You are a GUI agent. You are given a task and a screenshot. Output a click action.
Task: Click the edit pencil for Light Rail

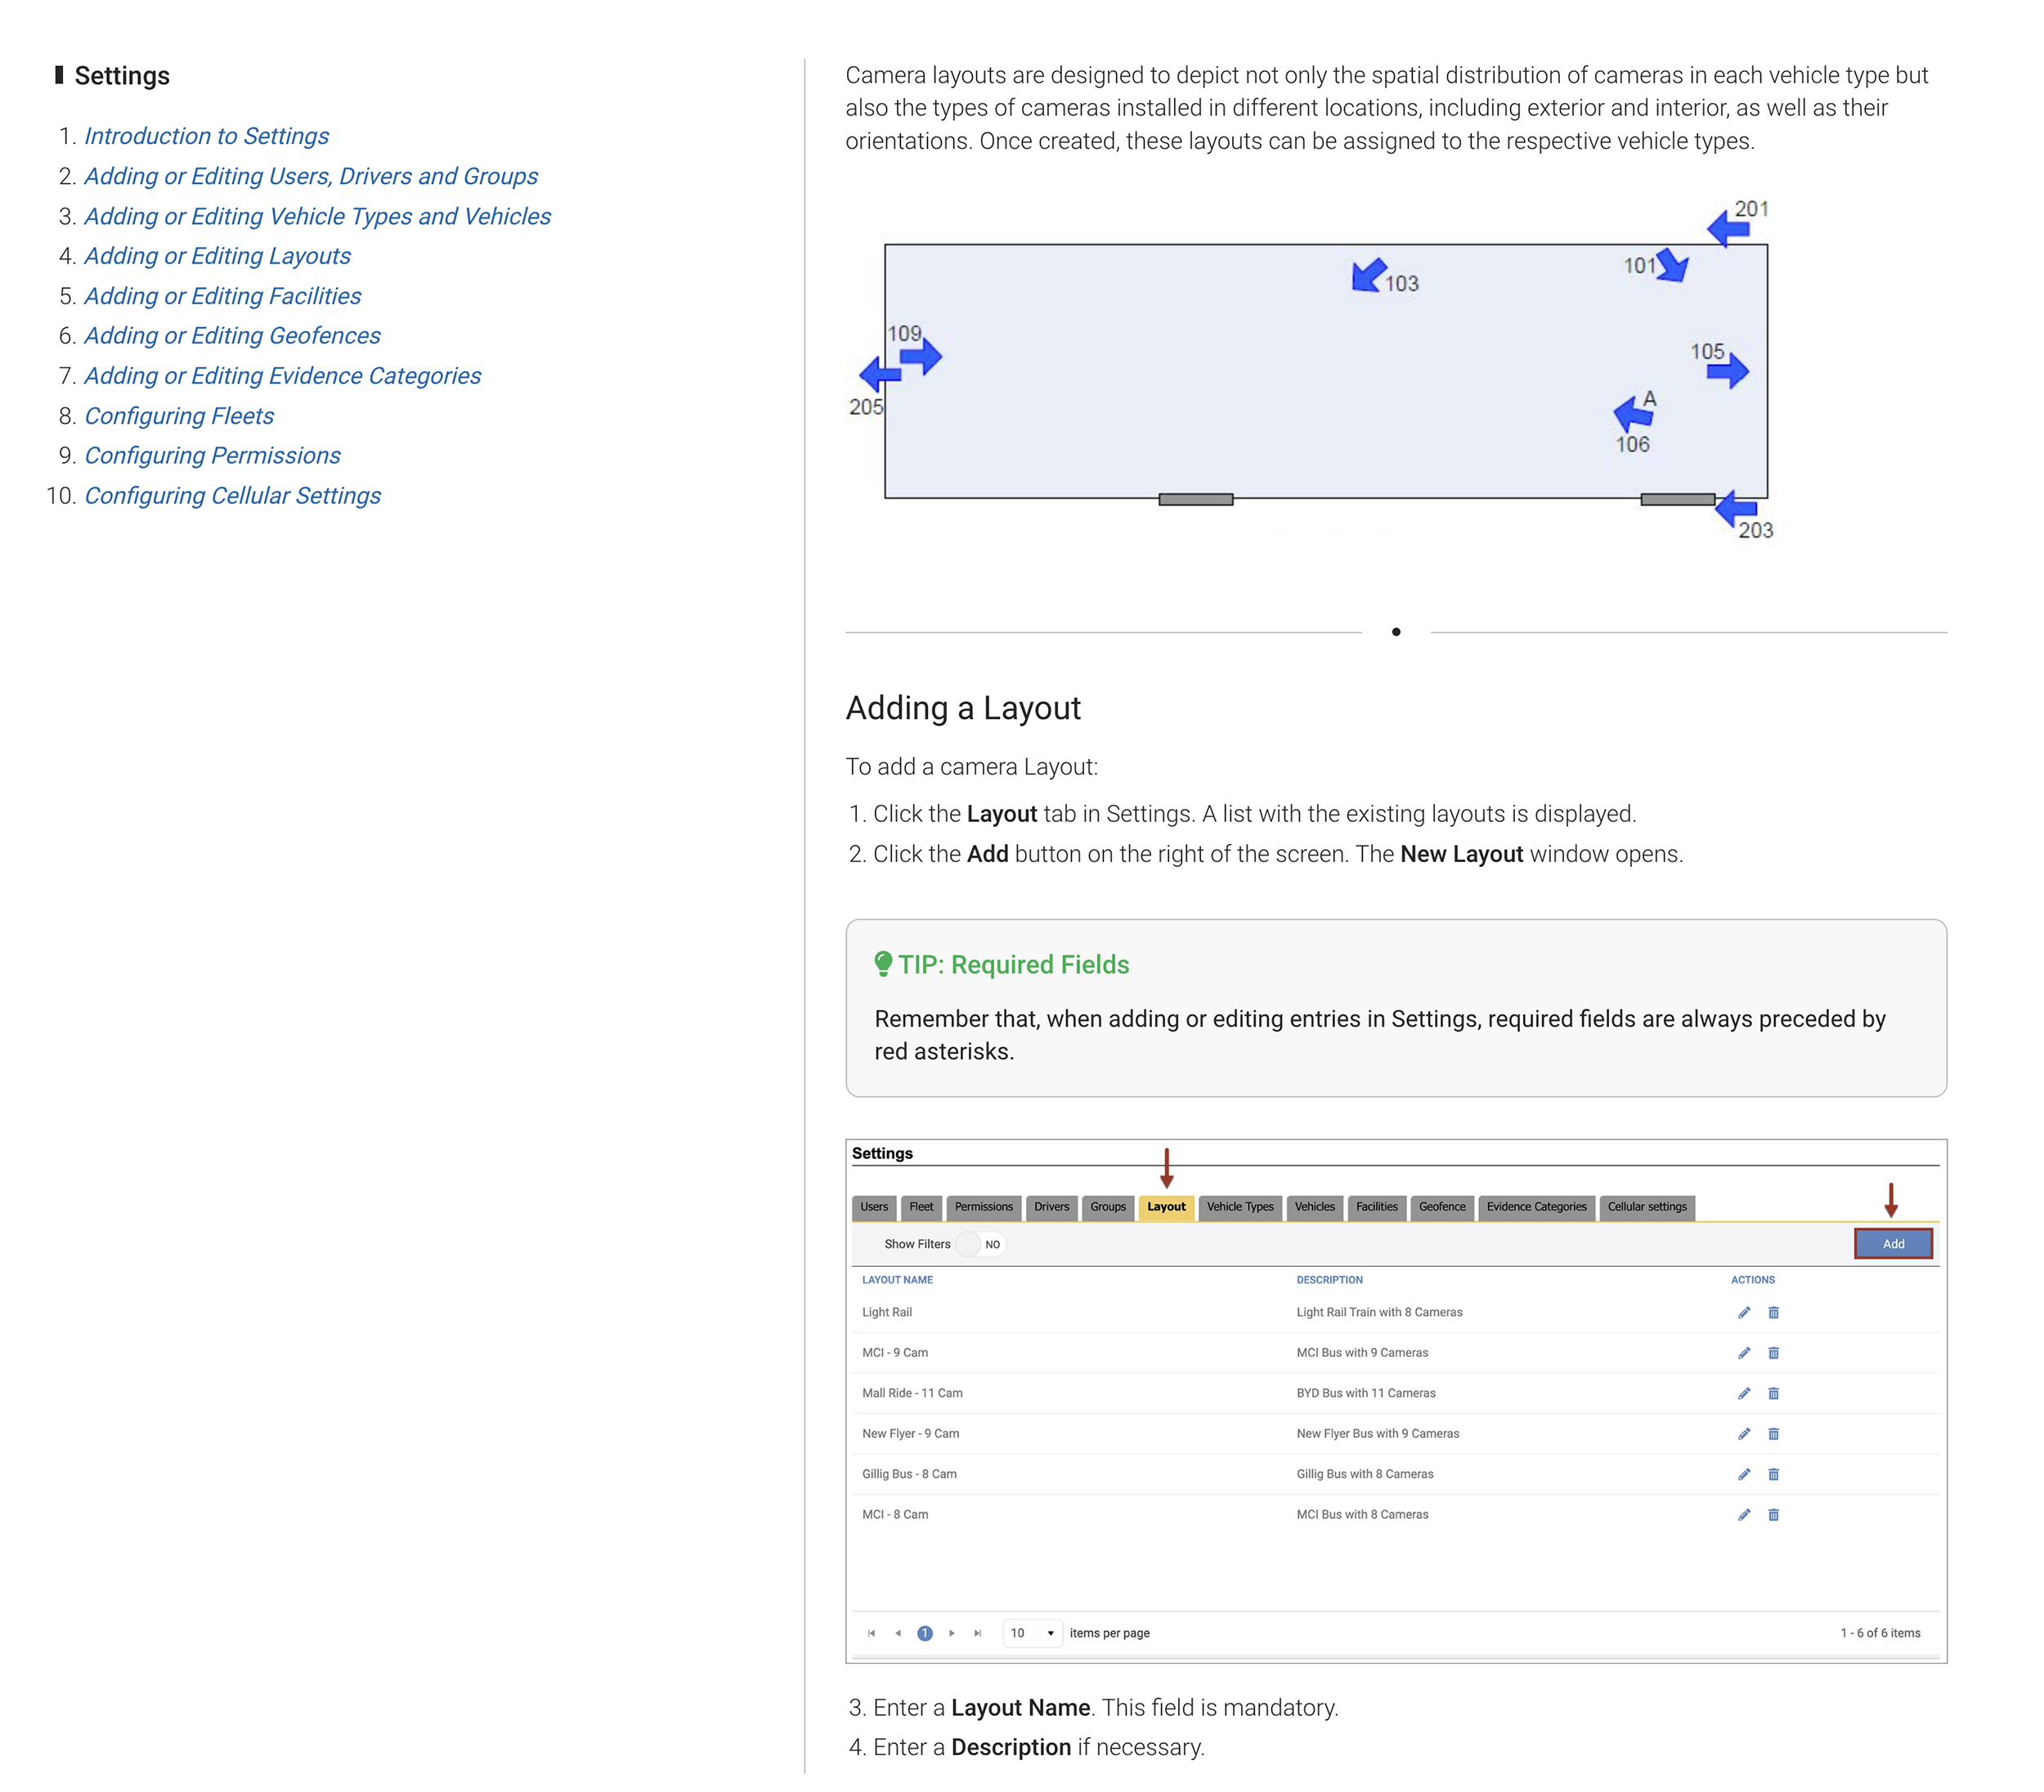click(x=1743, y=1312)
